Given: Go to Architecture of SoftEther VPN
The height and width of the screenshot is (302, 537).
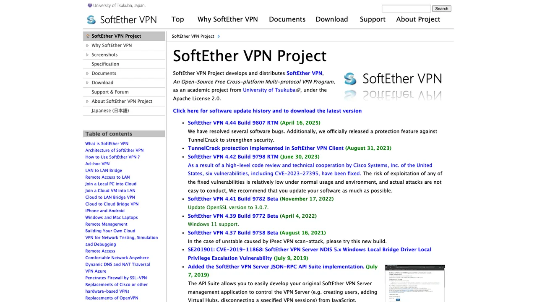Looking at the screenshot, I should tap(115, 150).
